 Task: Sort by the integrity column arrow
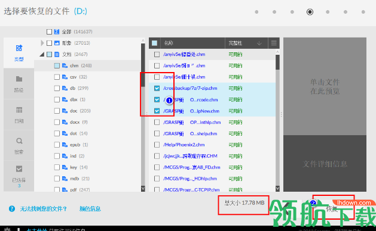[x=259, y=43]
